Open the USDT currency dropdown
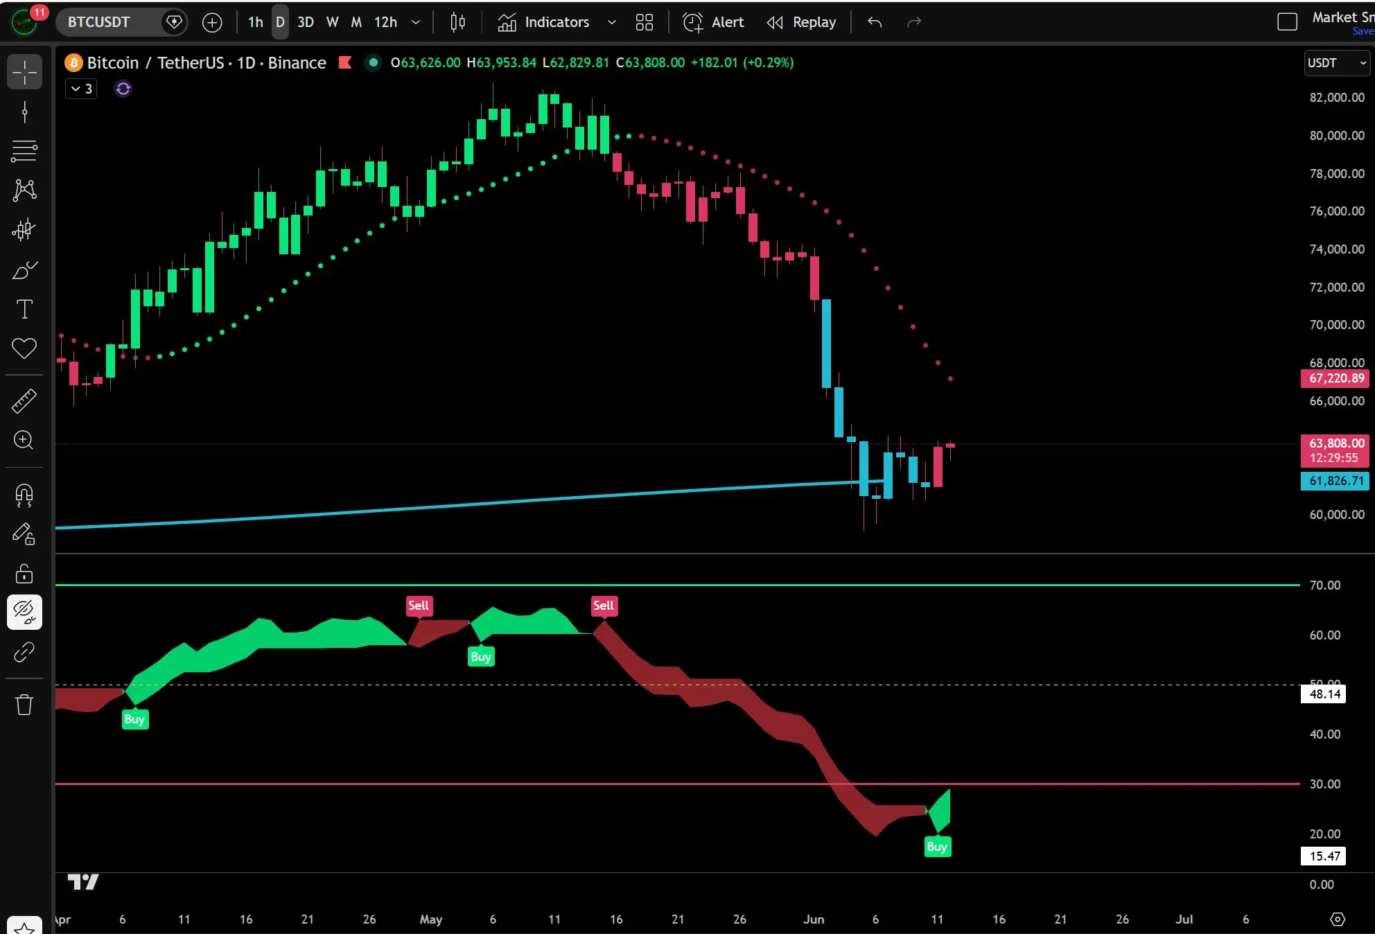 click(1338, 63)
